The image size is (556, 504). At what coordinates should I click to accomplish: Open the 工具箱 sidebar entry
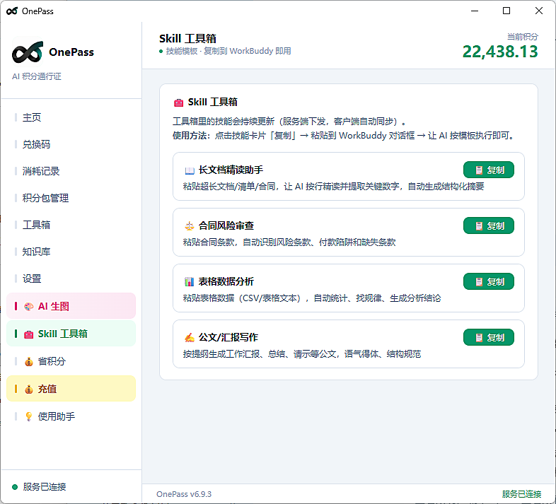(71, 225)
